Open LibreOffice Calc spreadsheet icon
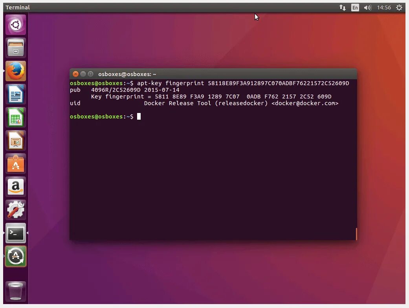Screen dimensions: 409x308 pos(16,117)
